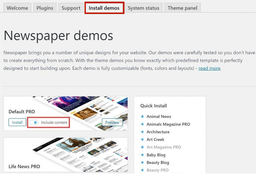
Task: Click the Life News PRO title text
Action: 24,166
